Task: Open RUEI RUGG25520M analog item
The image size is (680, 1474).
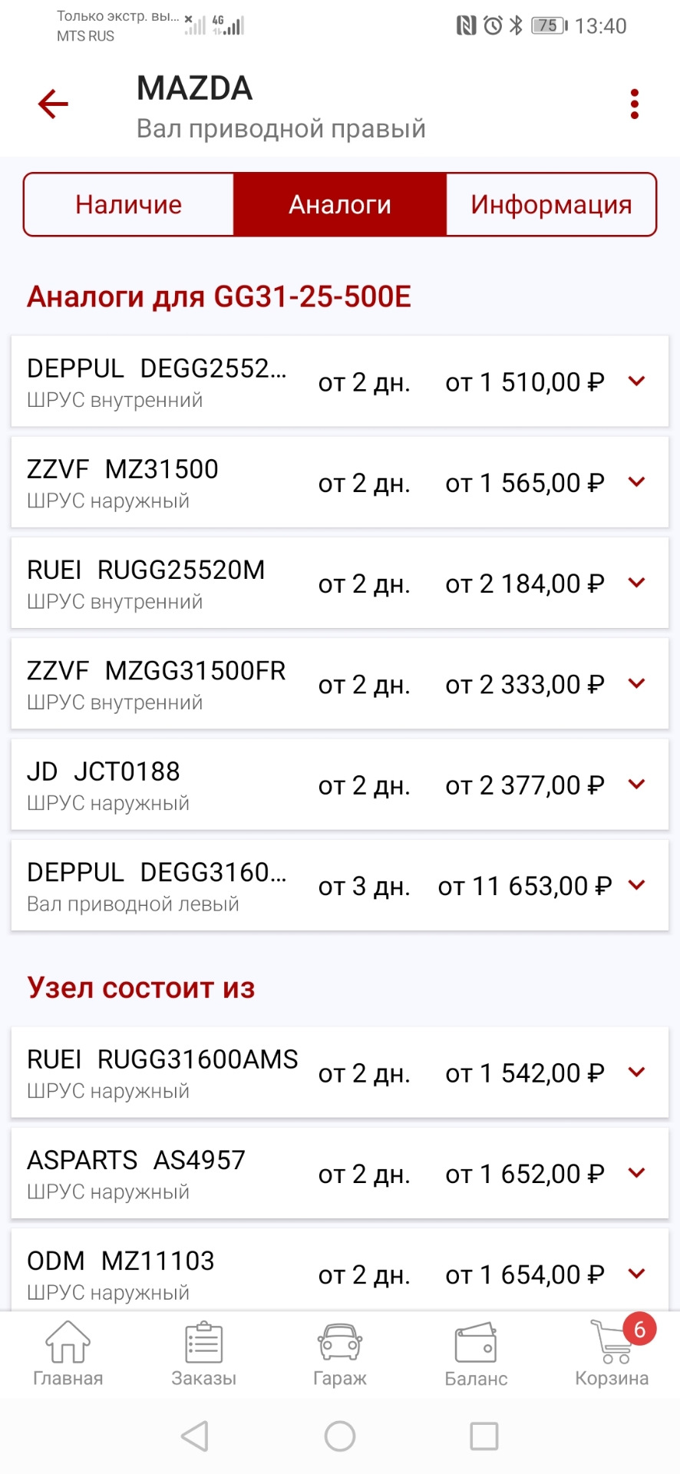Action: click(340, 583)
